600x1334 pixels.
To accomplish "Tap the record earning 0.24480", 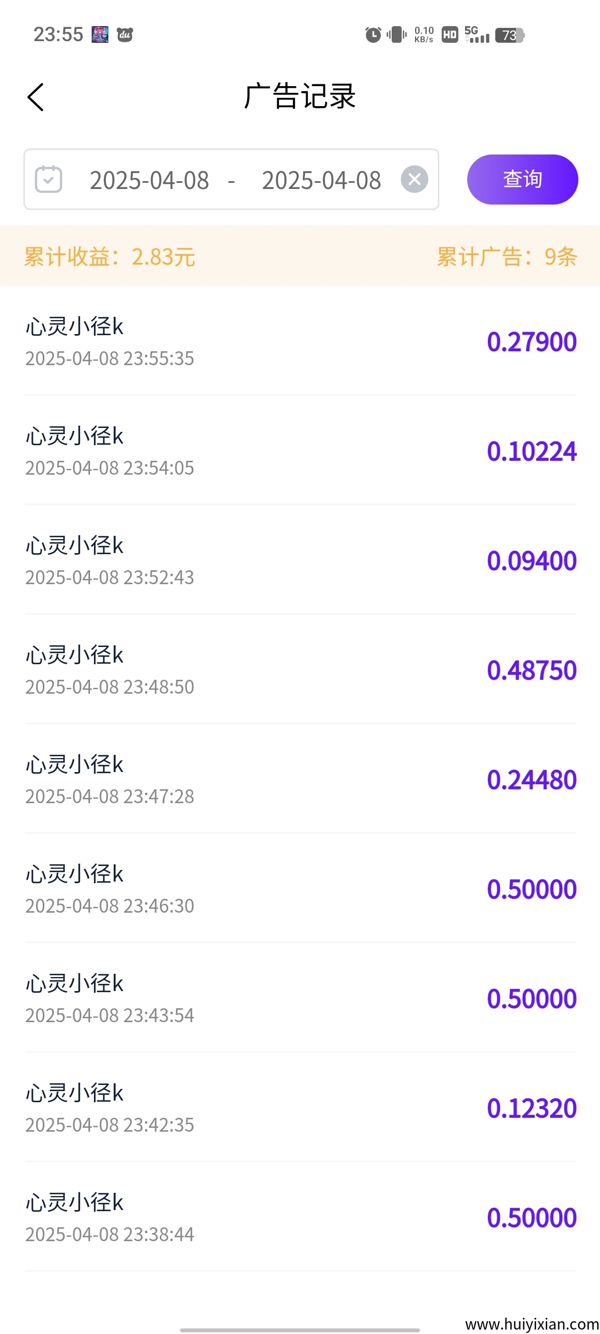I will [300, 779].
